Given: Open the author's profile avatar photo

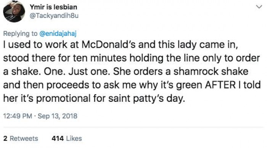Looking at the screenshot, I should (x=14, y=11).
